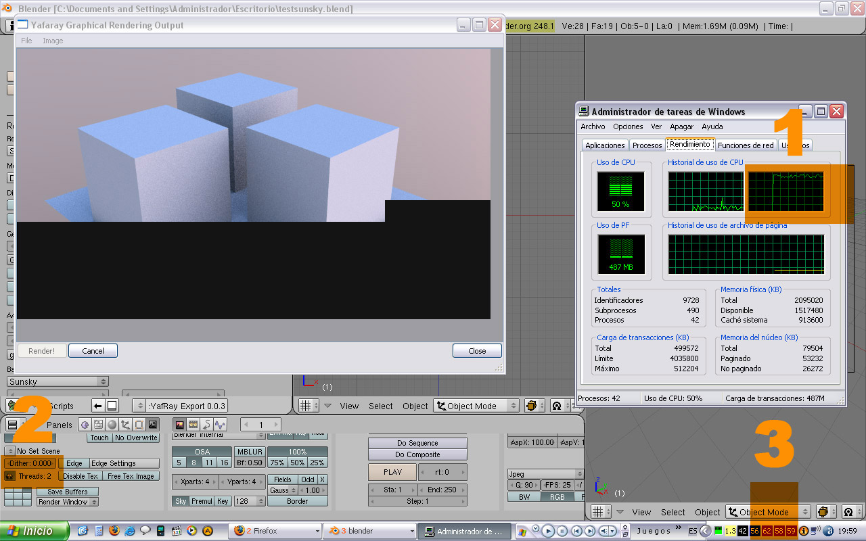Click the Firefox quick launch icon
The height and width of the screenshot is (541, 866).
click(114, 531)
